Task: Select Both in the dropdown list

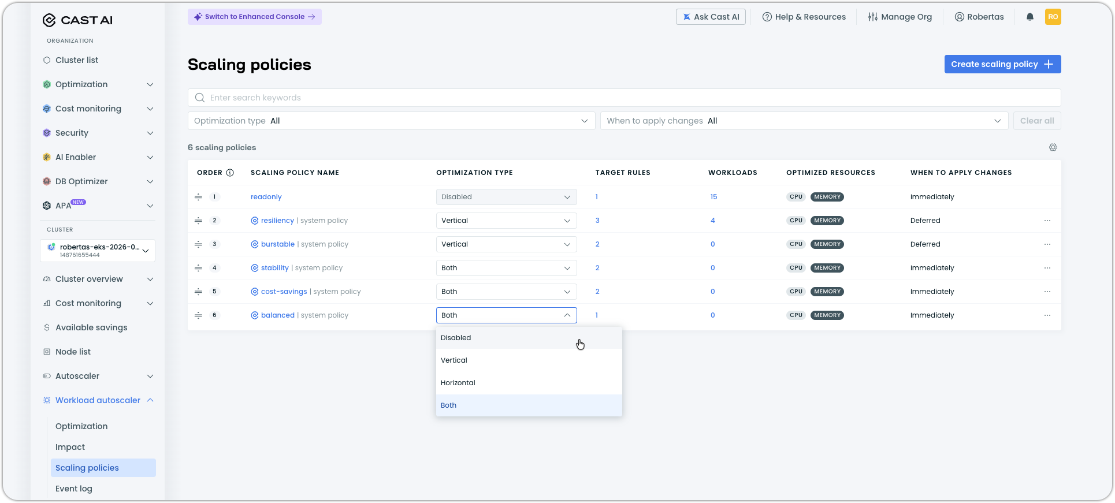Action: coord(529,405)
